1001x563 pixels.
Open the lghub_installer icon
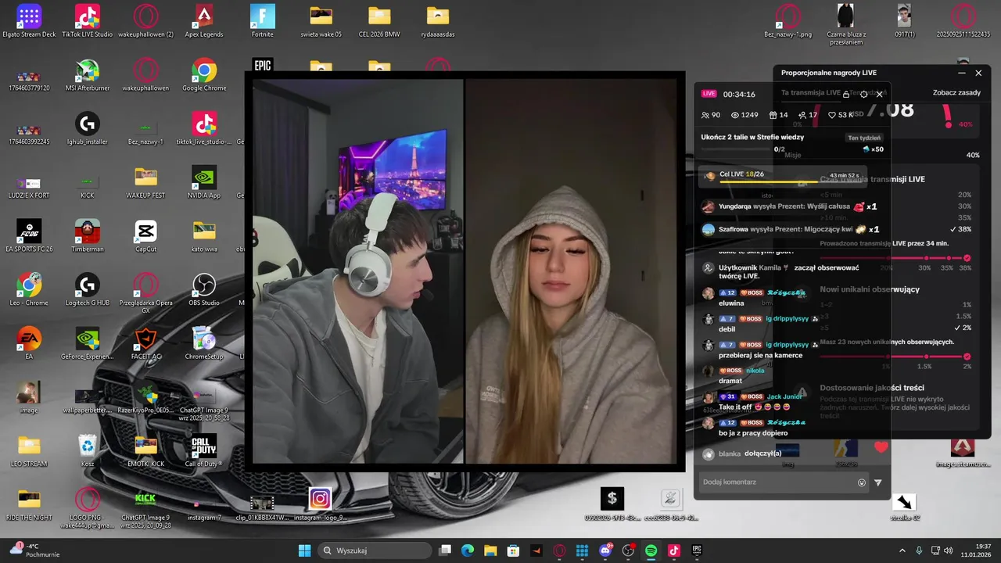(x=87, y=128)
